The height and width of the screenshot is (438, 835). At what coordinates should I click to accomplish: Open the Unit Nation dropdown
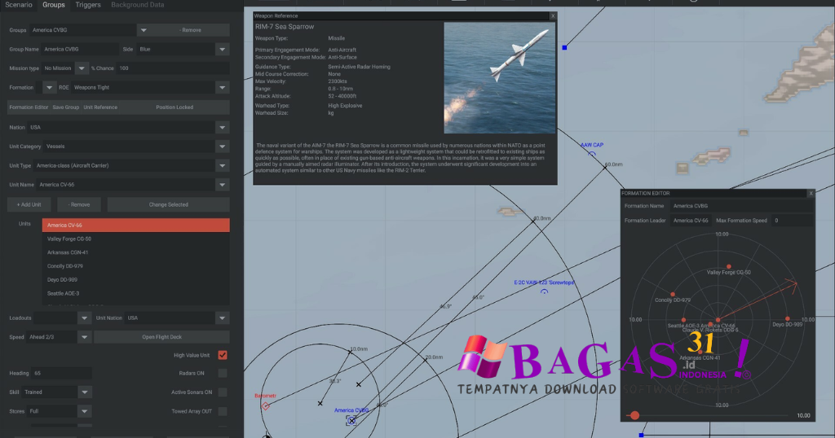222,318
